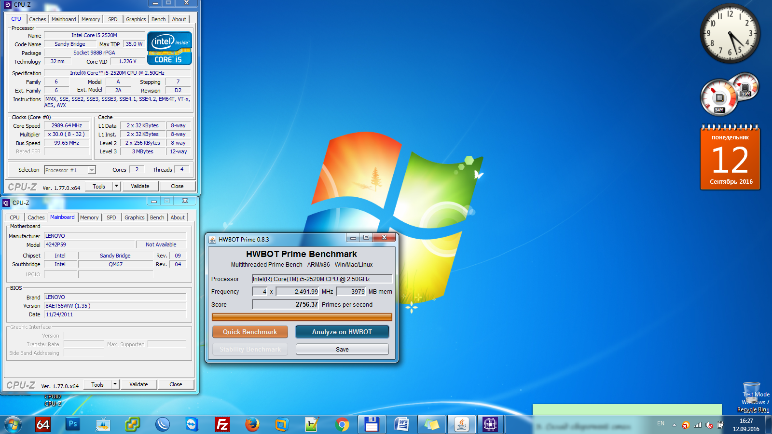Expand Tools arrow in the bottom CPU-Z window
Image resolution: width=772 pixels, height=434 pixels.
(115, 384)
